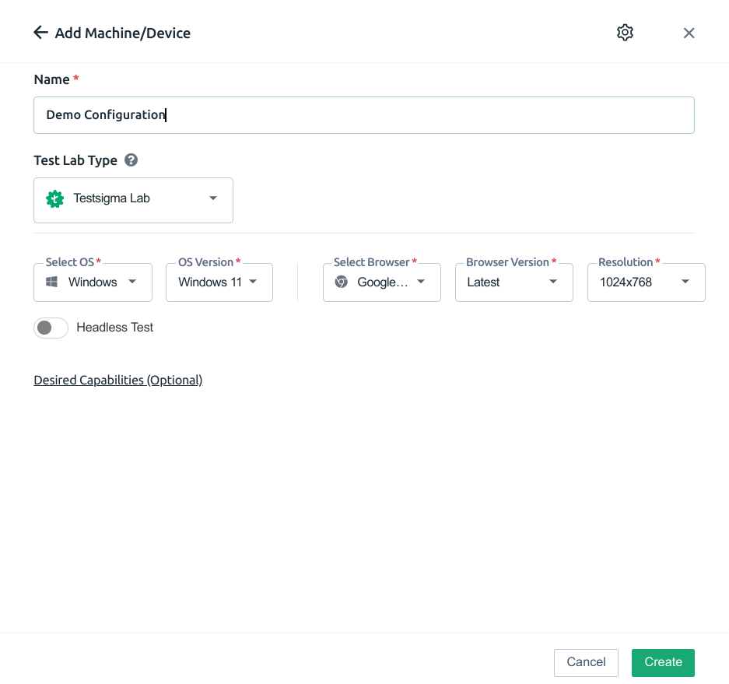
Task: Click the green Create button
Action: (x=663, y=663)
